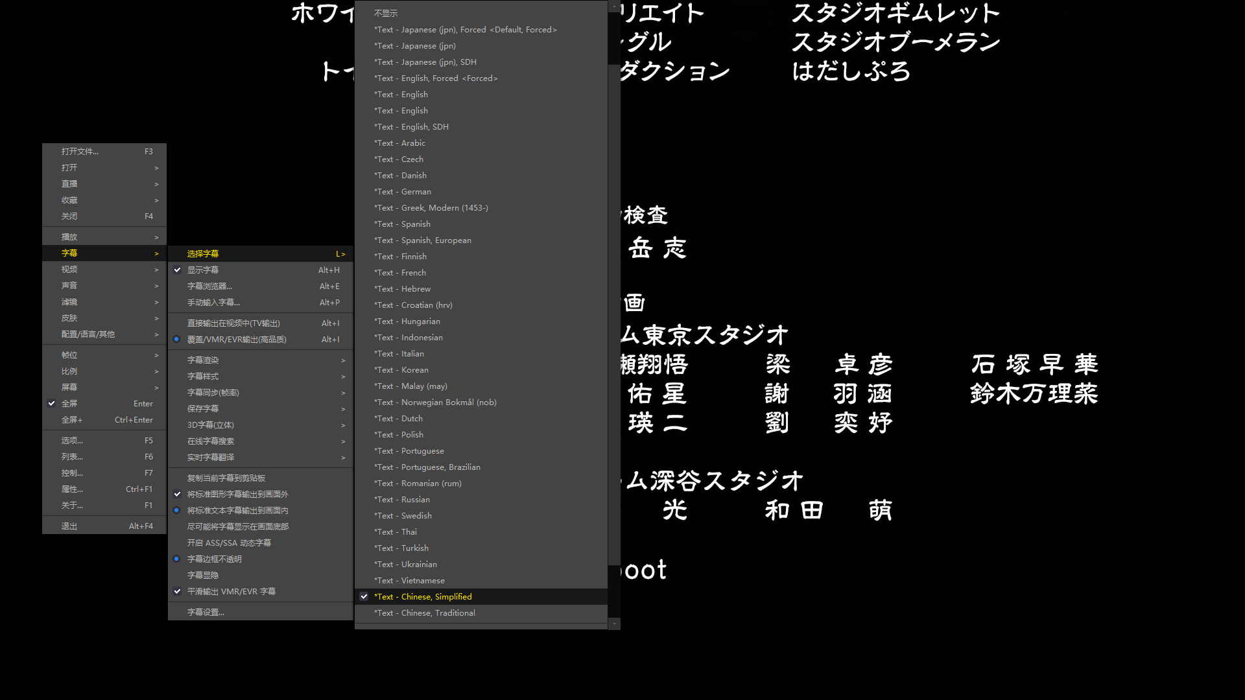This screenshot has height=700, width=1245.
Task: Click subtitle list scrollbar down arrow
Action: tap(614, 624)
